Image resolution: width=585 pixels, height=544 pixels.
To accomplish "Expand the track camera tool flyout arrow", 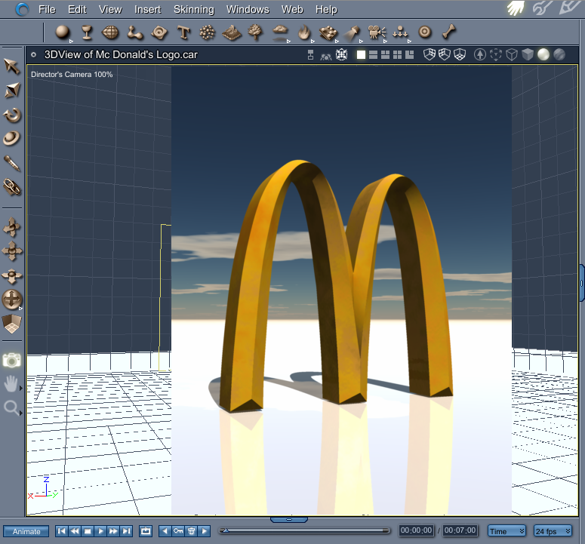I will coord(20,309).
